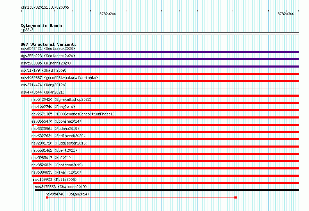Click the chr1:87820151..87820306 region label
The image size is (309, 211).
(x=45, y=7)
